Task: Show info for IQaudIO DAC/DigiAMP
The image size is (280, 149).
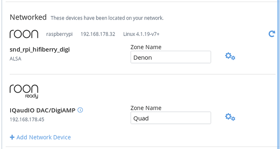Action: coord(80,110)
